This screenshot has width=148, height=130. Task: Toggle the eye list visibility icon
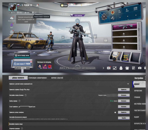[134, 68]
